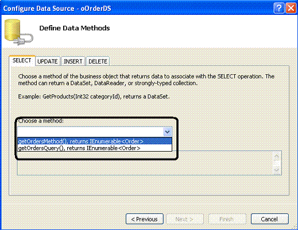Click the Next button

(x=185, y=219)
